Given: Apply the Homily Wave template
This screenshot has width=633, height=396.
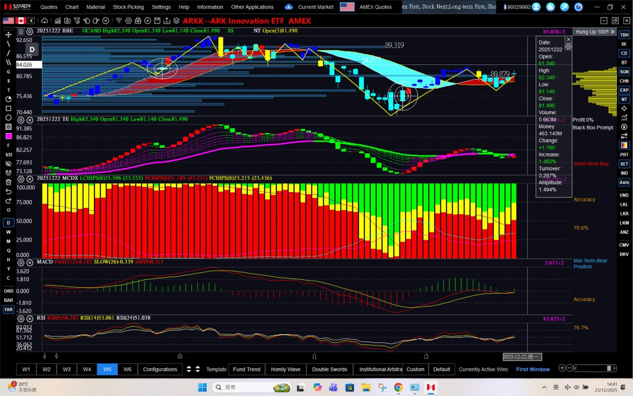Looking at the screenshot, I should click(285, 369).
